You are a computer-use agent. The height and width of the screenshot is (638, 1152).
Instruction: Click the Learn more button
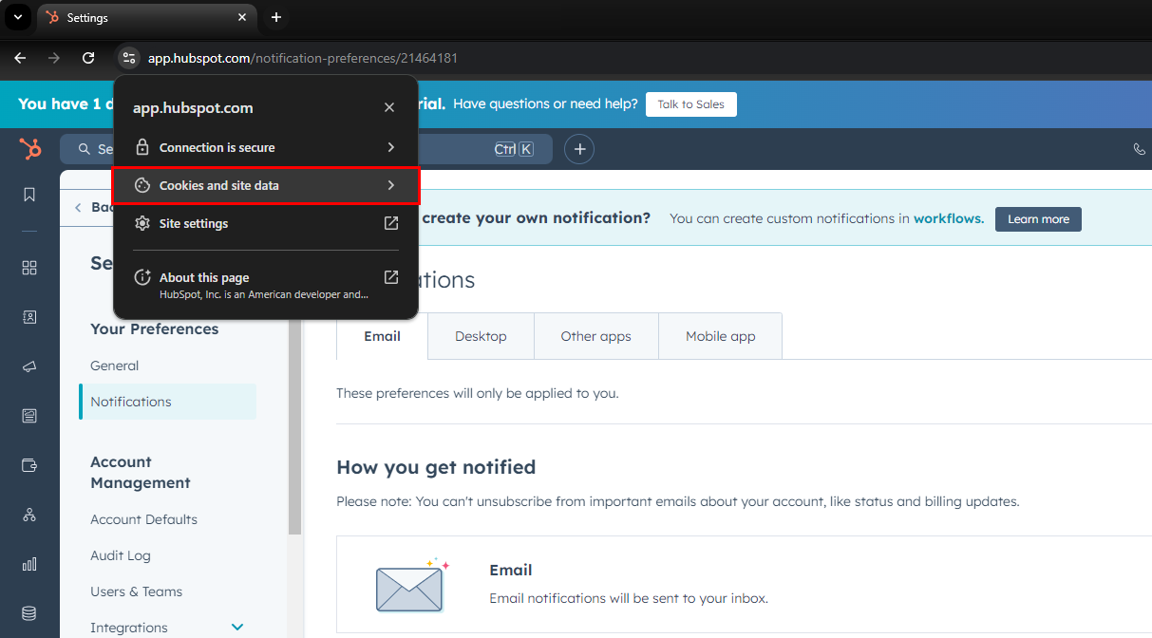(1038, 219)
